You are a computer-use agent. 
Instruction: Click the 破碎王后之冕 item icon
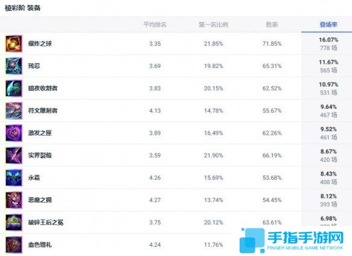[14, 222]
